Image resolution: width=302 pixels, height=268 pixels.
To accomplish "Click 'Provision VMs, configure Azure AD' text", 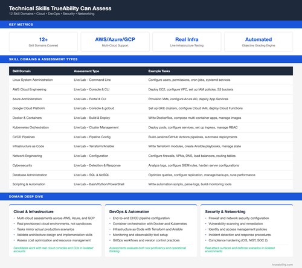I will tap(188, 99).
